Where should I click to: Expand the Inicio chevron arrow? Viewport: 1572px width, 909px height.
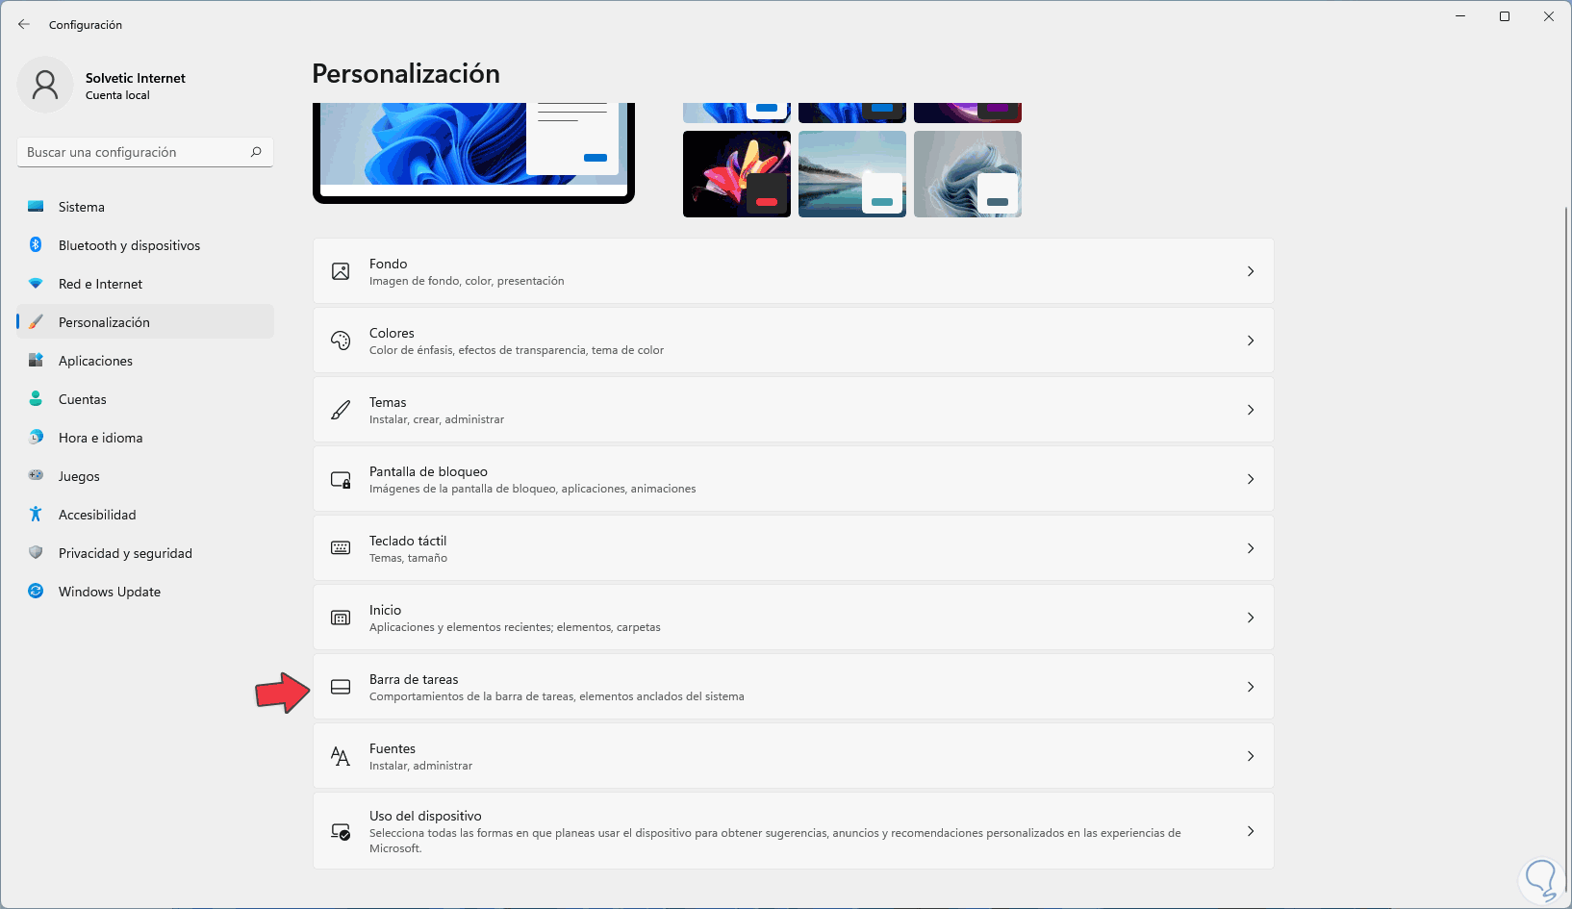(x=1251, y=618)
